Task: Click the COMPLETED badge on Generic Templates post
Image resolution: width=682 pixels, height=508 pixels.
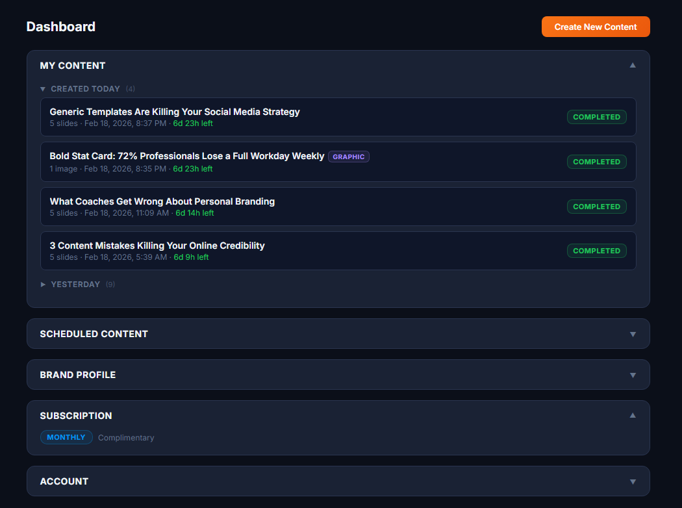Action: coord(596,117)
